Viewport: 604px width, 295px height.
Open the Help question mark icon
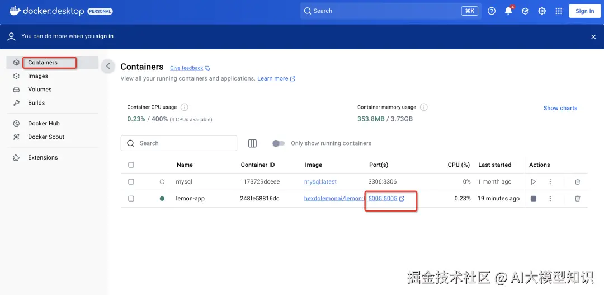pyautogui.click(x=492, y=11)
